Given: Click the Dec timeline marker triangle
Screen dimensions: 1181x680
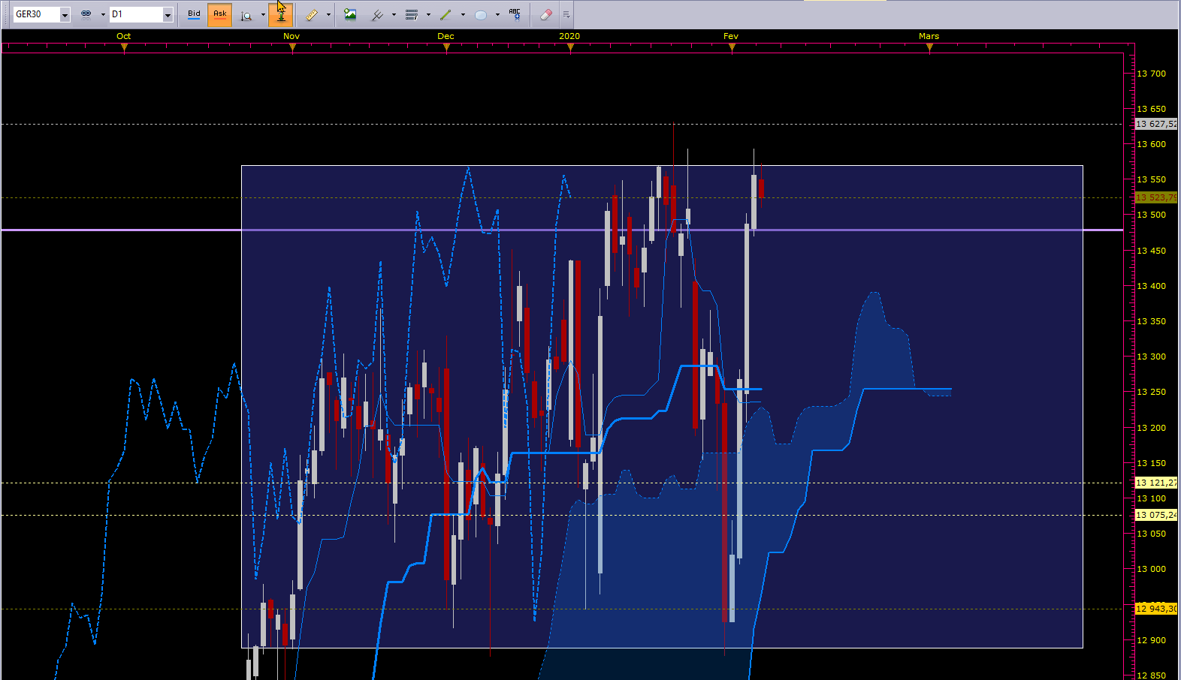Looking at the screenshot, I should point(446,47).
